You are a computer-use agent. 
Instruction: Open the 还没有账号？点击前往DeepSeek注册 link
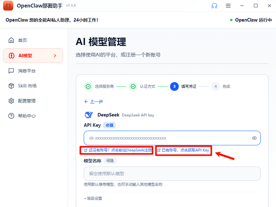[x=118, y=150]
